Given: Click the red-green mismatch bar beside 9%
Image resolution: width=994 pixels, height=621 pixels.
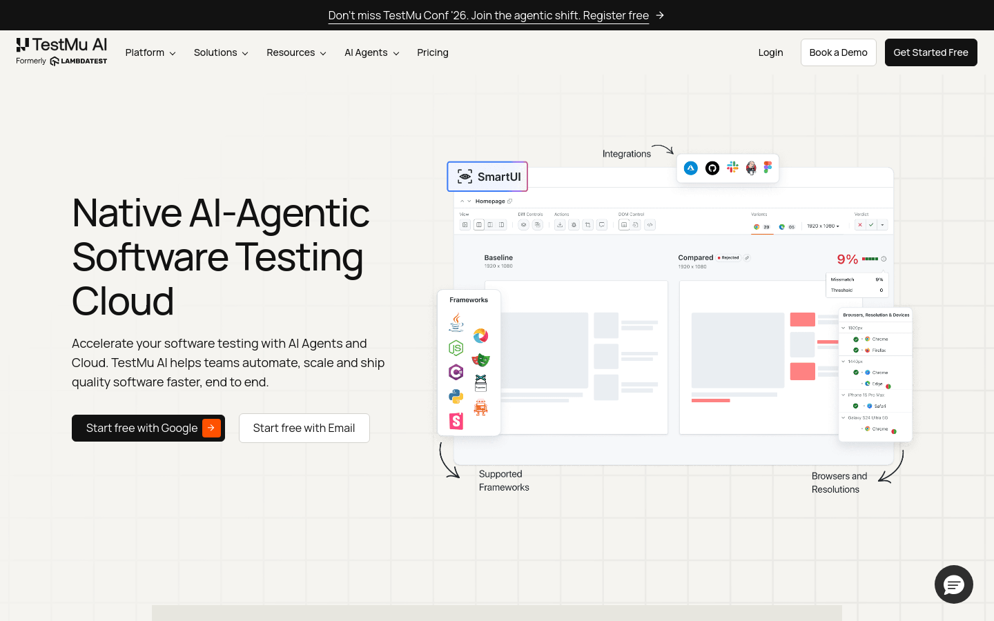Looking at the screenshot, I should [x=870, y=259].
